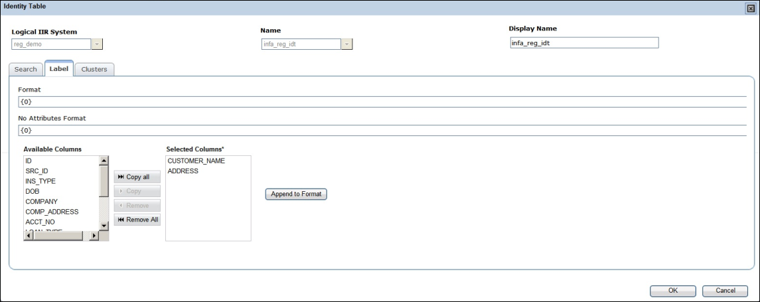Image resolution: width=760 pixels, height=302 pixels.
Task: Select ADDRESS in Selected Columns
Action: point(183,171)
